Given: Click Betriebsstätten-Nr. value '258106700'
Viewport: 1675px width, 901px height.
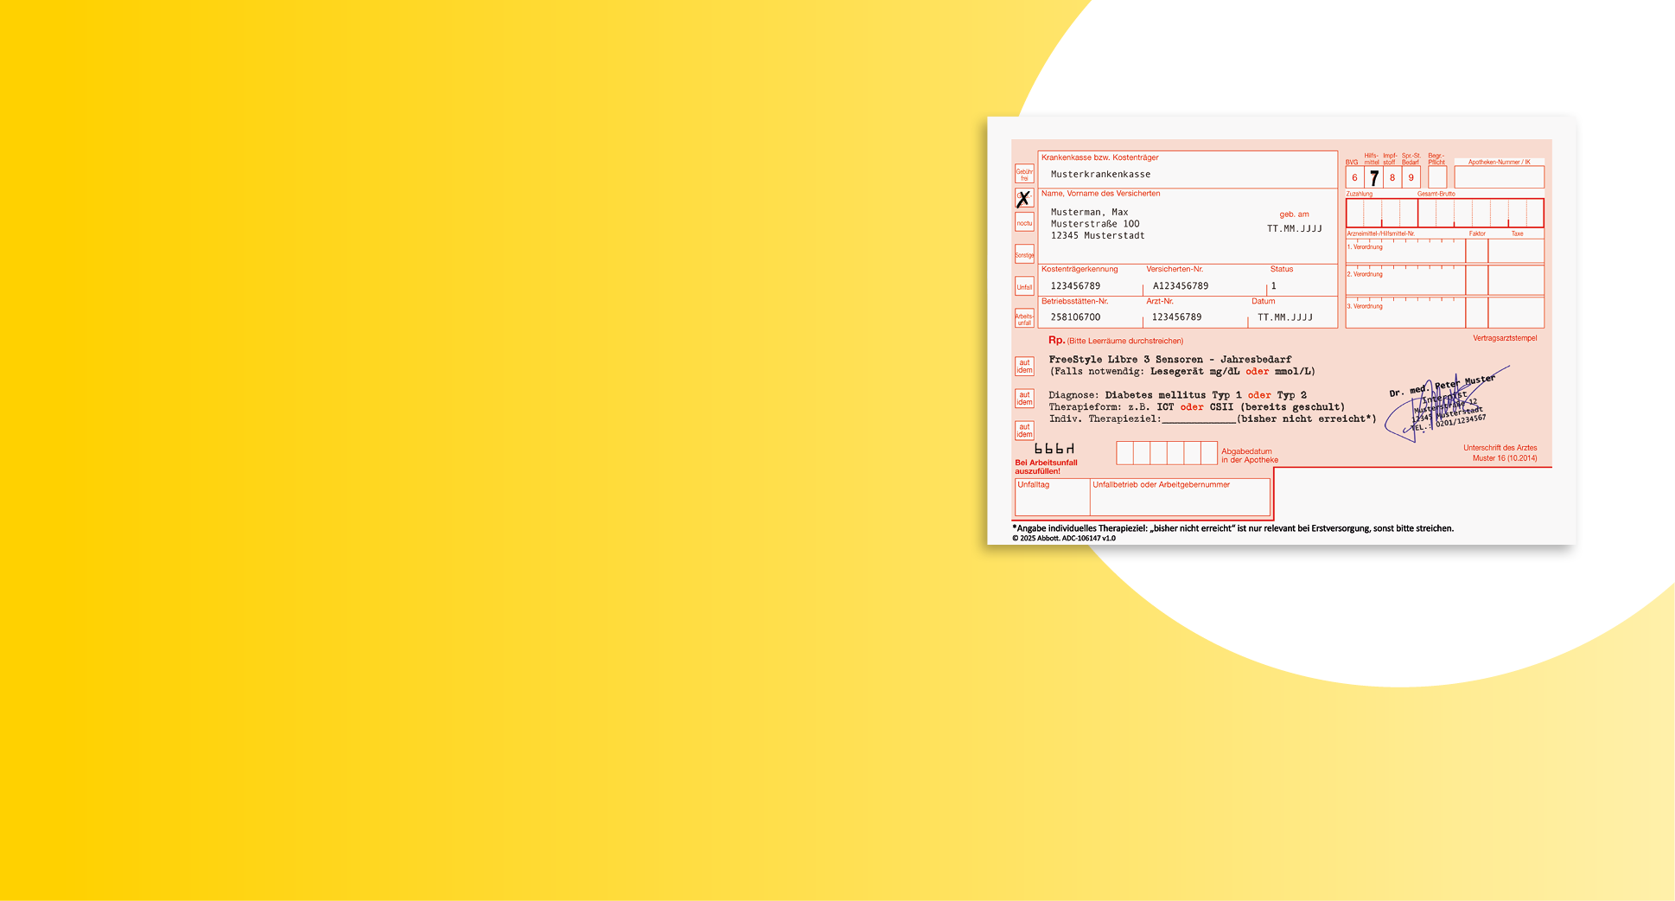Looking at the screenshot, I should pyautogui.click(x=1075, y=317).
